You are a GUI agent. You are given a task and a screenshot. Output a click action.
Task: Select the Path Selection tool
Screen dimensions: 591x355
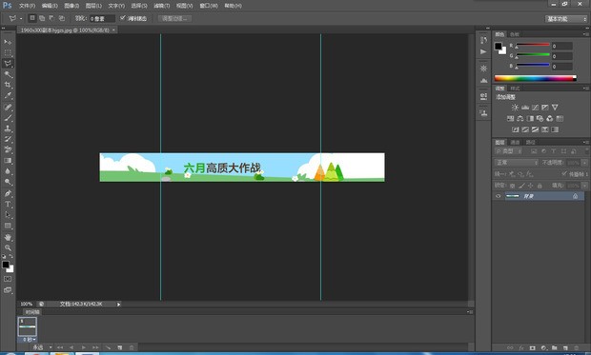click(8, 215)
